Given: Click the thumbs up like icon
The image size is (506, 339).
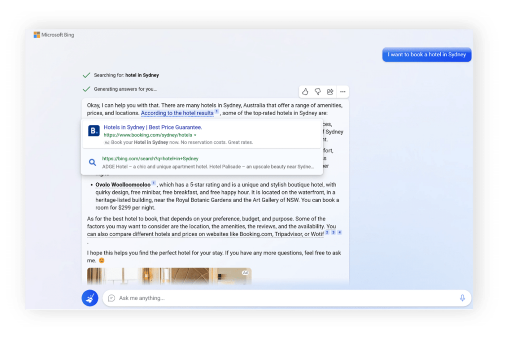Looking at the screenshot, I should [305, 91].
